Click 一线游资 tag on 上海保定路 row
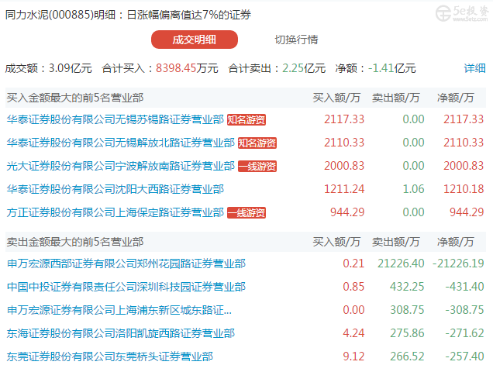Screen dimensions: 493x372 pyautogui.click(x=246, y=213)
